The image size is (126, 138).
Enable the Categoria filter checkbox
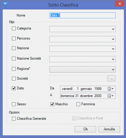(x=14, y=29)
